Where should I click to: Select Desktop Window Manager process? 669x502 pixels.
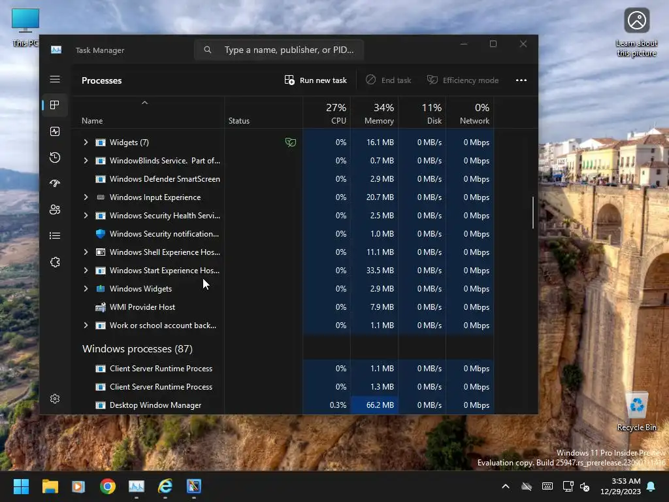tap(155, 405)
